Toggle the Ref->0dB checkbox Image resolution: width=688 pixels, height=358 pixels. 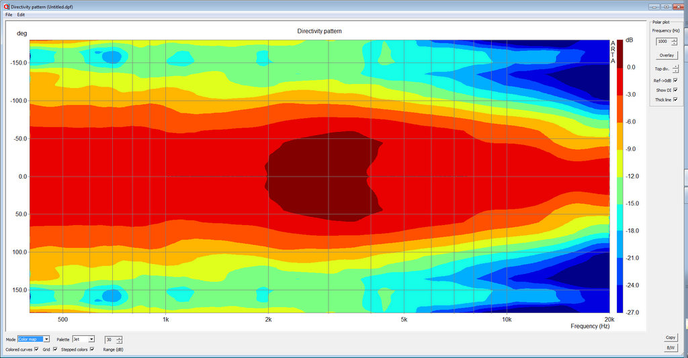pos(675,81)
